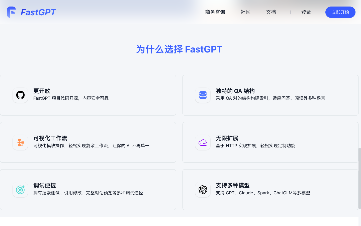Click the 调试便捷 feature card
The image size is (361, 226).
point(88,190)
